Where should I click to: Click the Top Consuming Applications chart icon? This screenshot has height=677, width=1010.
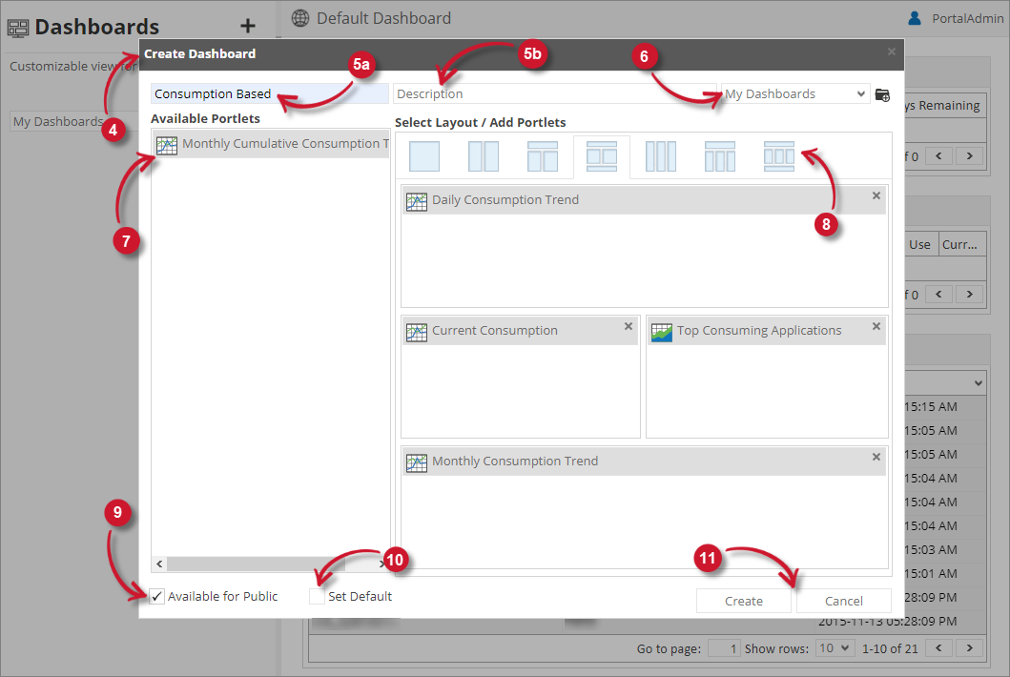coord(662,330)
